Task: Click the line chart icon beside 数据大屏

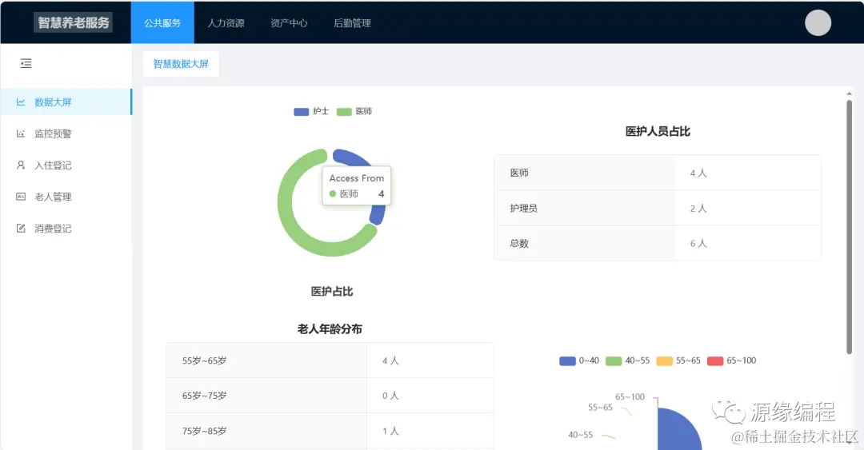Action: click(x=20, y=102)
